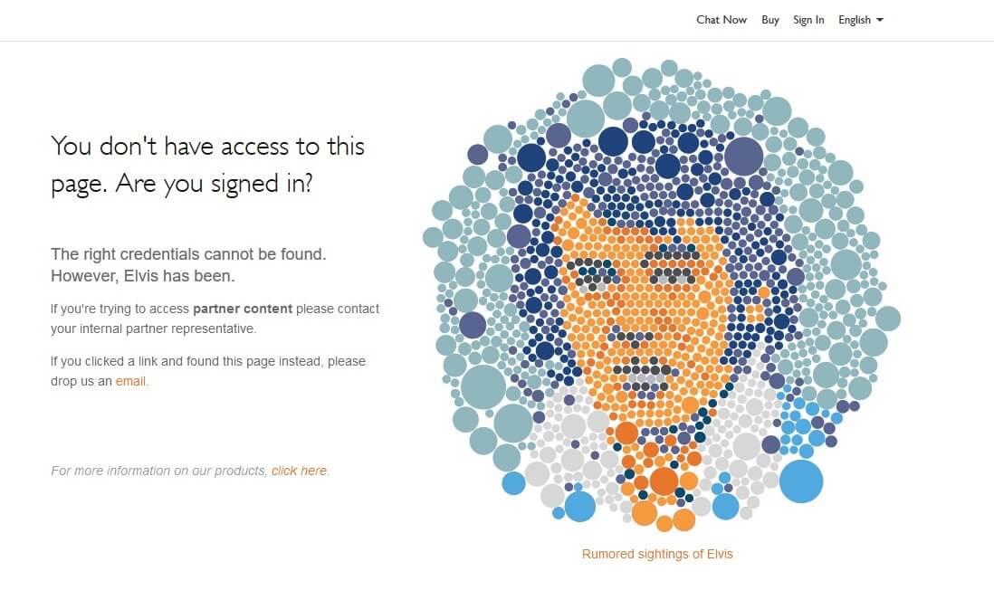Click the "You don't have access" heading
994x600 pixels.
[207, 164]
